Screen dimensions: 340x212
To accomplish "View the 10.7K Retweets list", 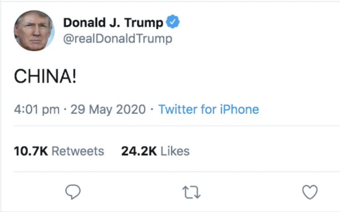I will 59,151.
